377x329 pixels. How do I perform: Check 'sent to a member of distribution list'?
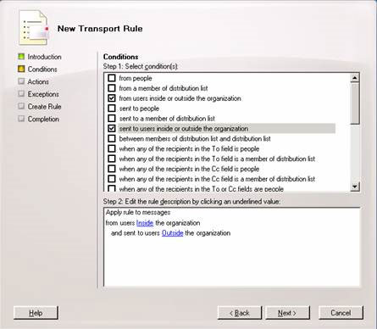pyautogui.click(x=112, y=118)
